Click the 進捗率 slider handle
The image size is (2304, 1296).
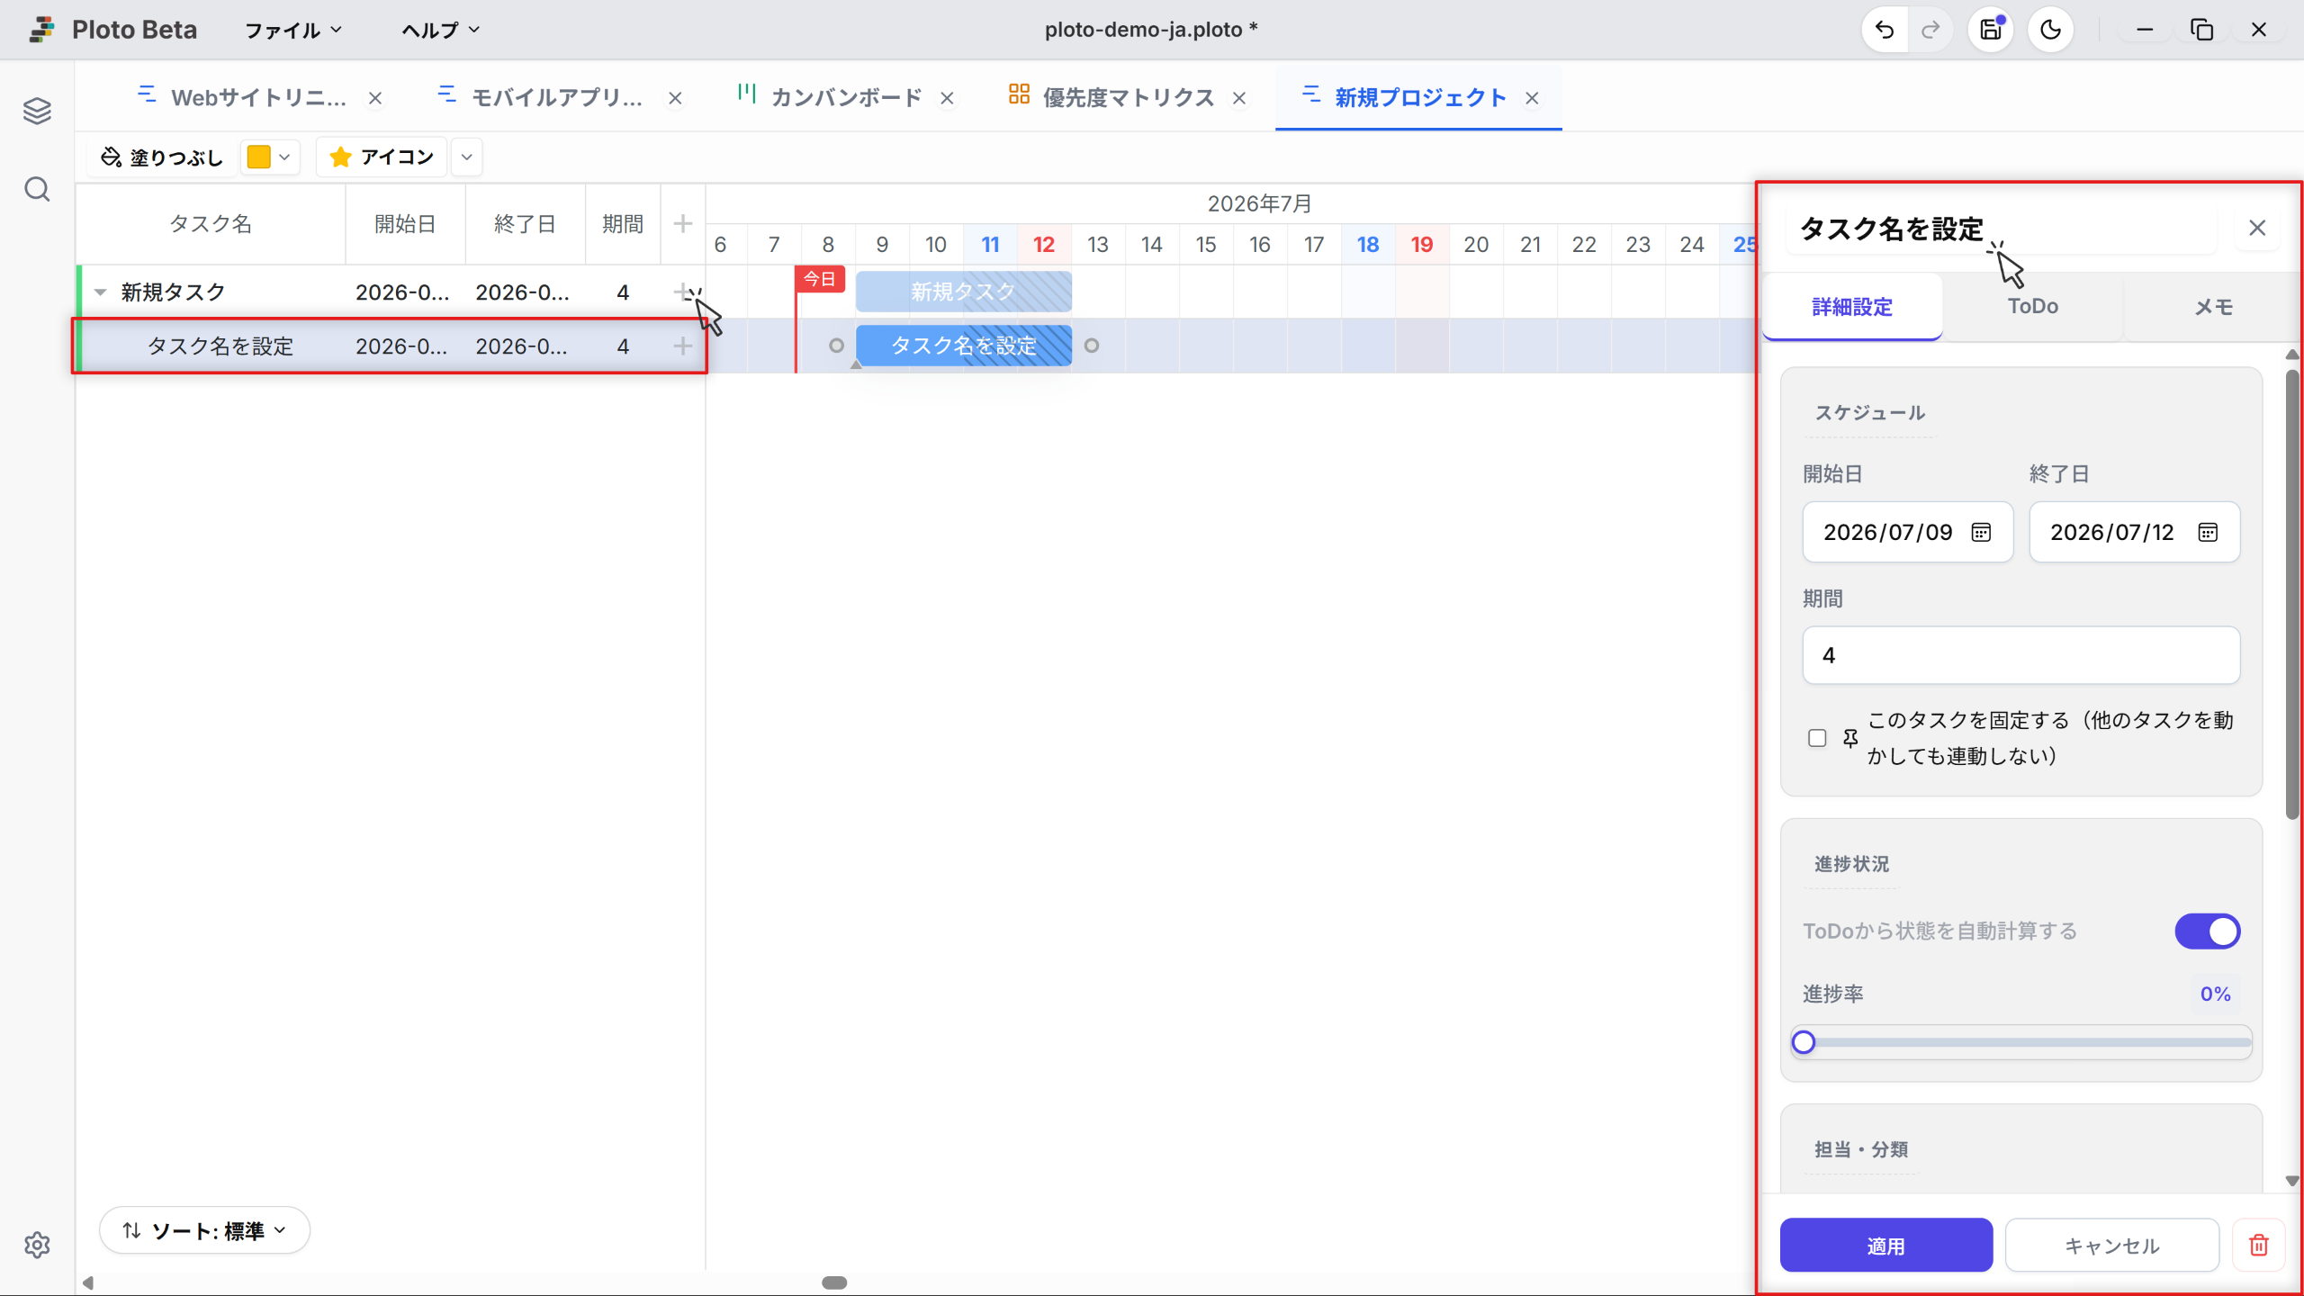tap(1803, 1042)
